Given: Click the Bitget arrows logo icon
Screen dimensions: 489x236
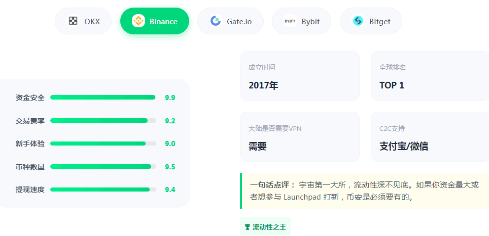Looking at the screenshot, I should tap(358, 21).
